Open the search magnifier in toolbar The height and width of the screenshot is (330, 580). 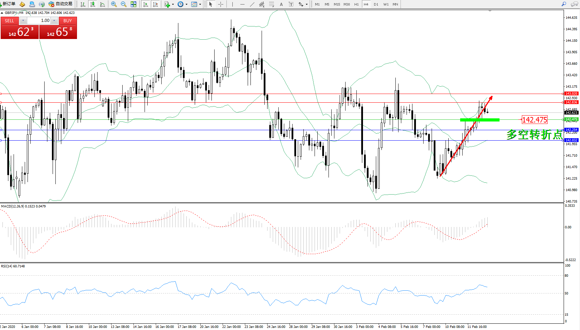coord(564,4)
